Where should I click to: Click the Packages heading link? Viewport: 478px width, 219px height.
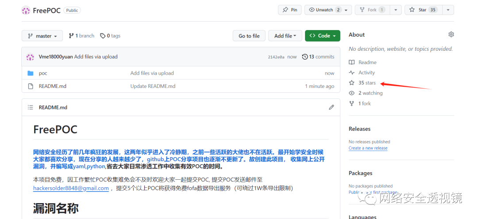pyautogui.click(x=360, y=173)
